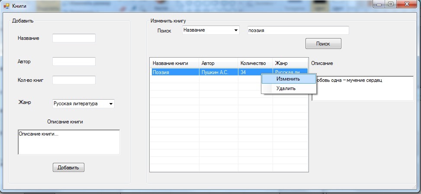Choose Удалить in the context menu
421x194 pixels.
[286, 88]
